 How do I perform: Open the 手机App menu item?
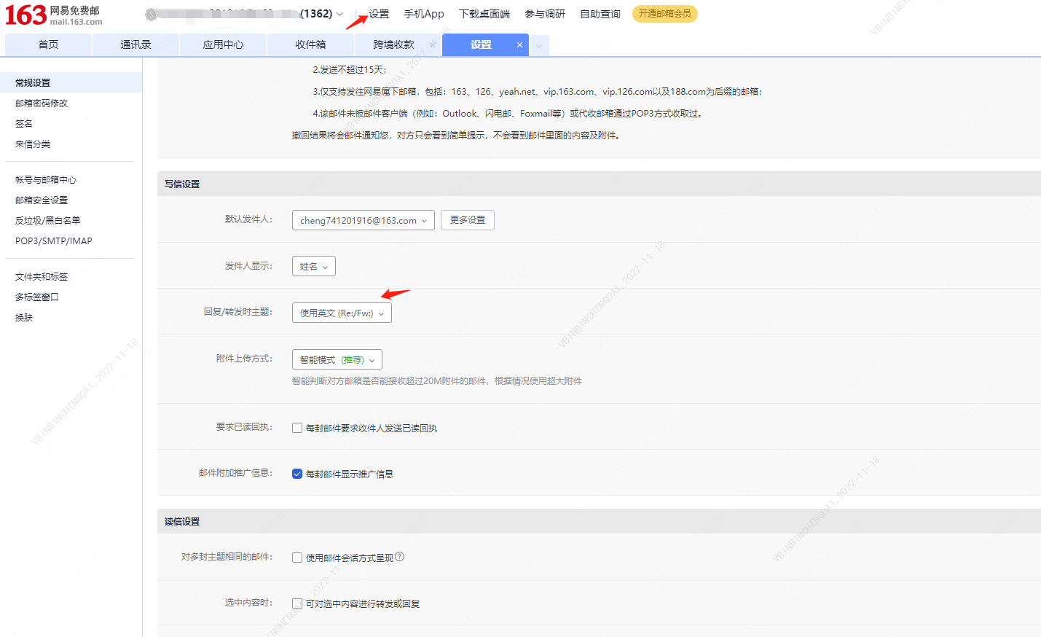tap(423, 13)
